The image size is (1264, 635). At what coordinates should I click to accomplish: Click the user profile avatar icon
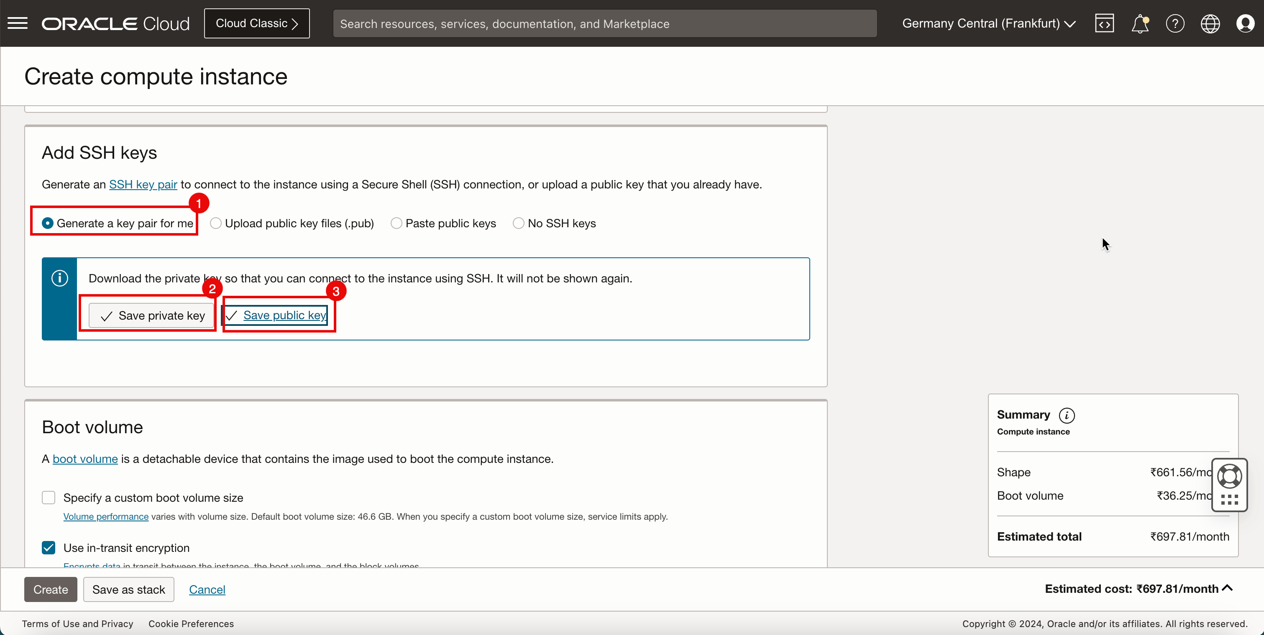1245,23
